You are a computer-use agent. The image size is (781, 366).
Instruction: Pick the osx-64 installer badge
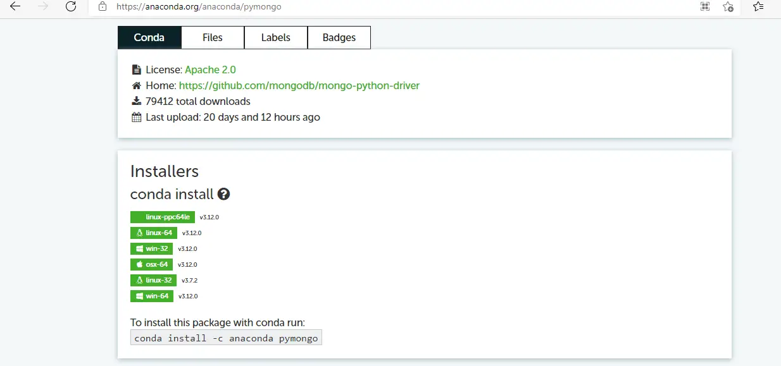[151, 264]
